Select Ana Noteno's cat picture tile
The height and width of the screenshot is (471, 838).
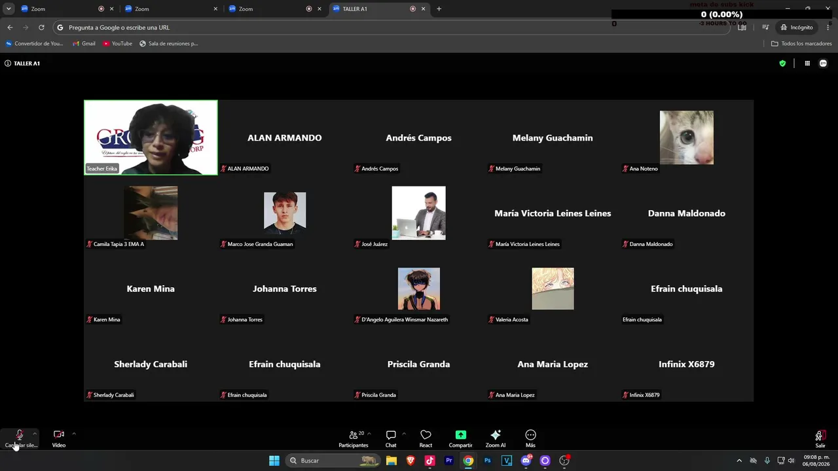pos(686,137)
